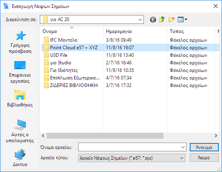Click date '11/8/16 13:40'
This screenshot has height=172, width=222.
[120, 55]
